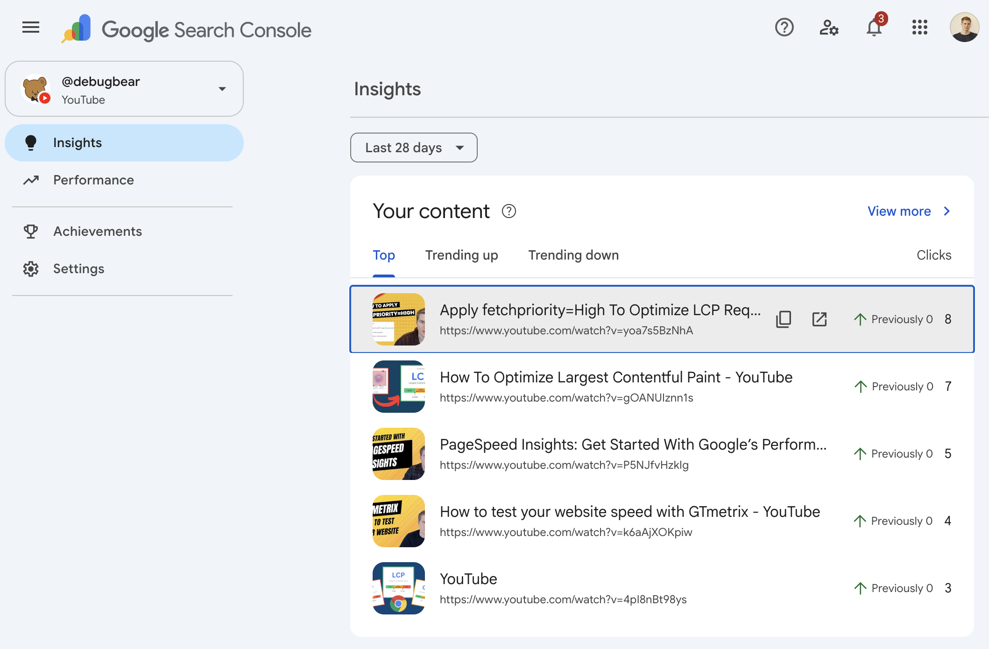
Task: Copy the fetchpriority video URL
Action: [x=784, y=319]
